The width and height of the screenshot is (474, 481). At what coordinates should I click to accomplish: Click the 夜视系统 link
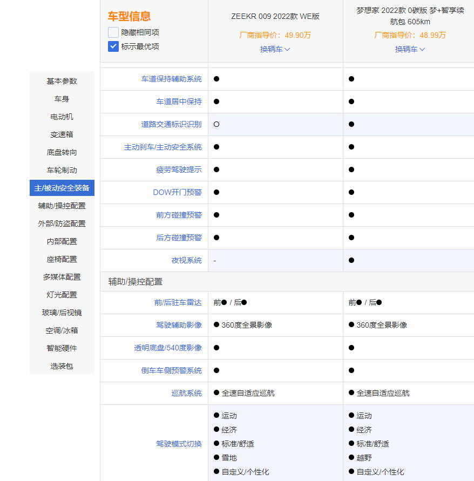(186, 260)
